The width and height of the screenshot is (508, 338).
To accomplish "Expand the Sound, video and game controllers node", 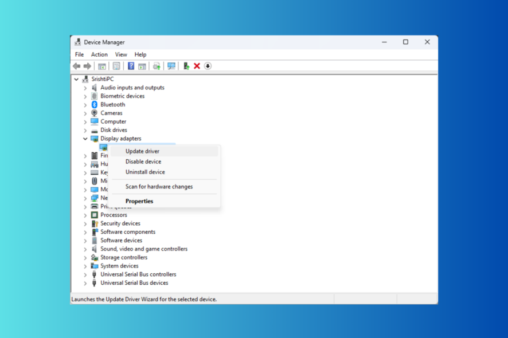I will click(85, 249).
